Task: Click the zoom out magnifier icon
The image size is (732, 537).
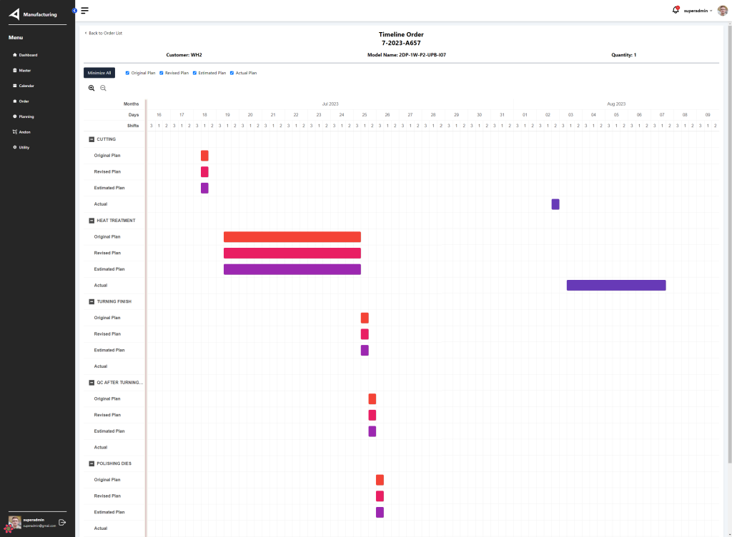Action: [x=103, y=88]
